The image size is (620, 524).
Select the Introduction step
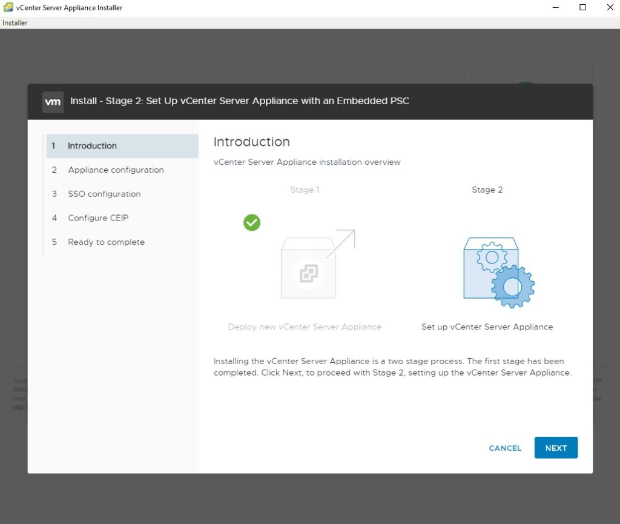click(122, 146)
